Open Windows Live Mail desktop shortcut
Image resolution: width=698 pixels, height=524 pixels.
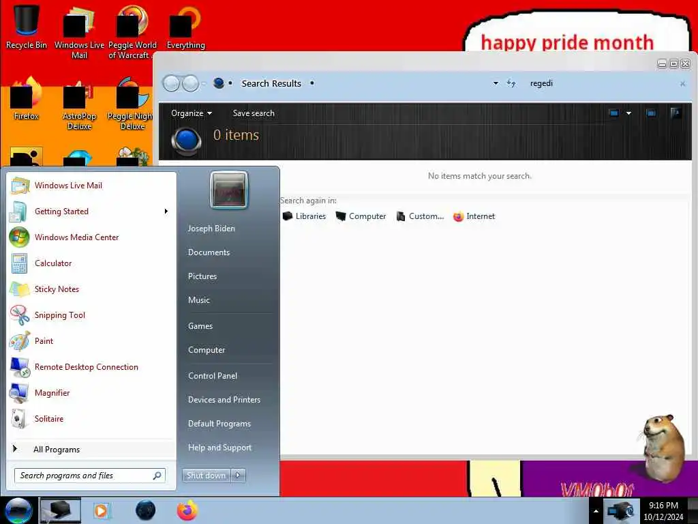pos(79,32)
